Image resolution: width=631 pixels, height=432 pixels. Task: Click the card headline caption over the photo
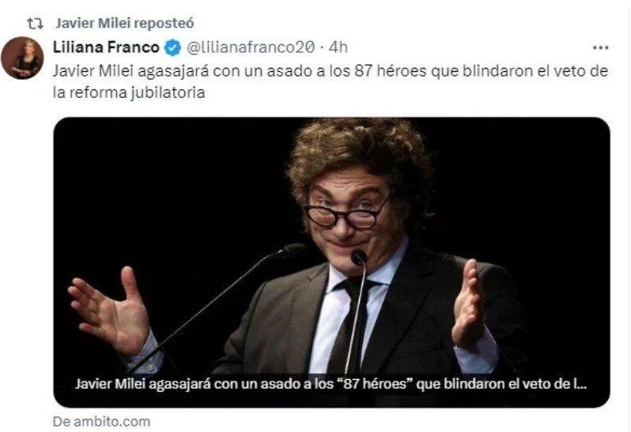click(x=331, y=384)
